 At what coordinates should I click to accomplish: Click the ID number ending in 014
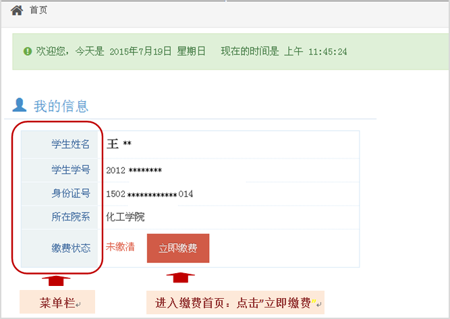pos(149,194)
